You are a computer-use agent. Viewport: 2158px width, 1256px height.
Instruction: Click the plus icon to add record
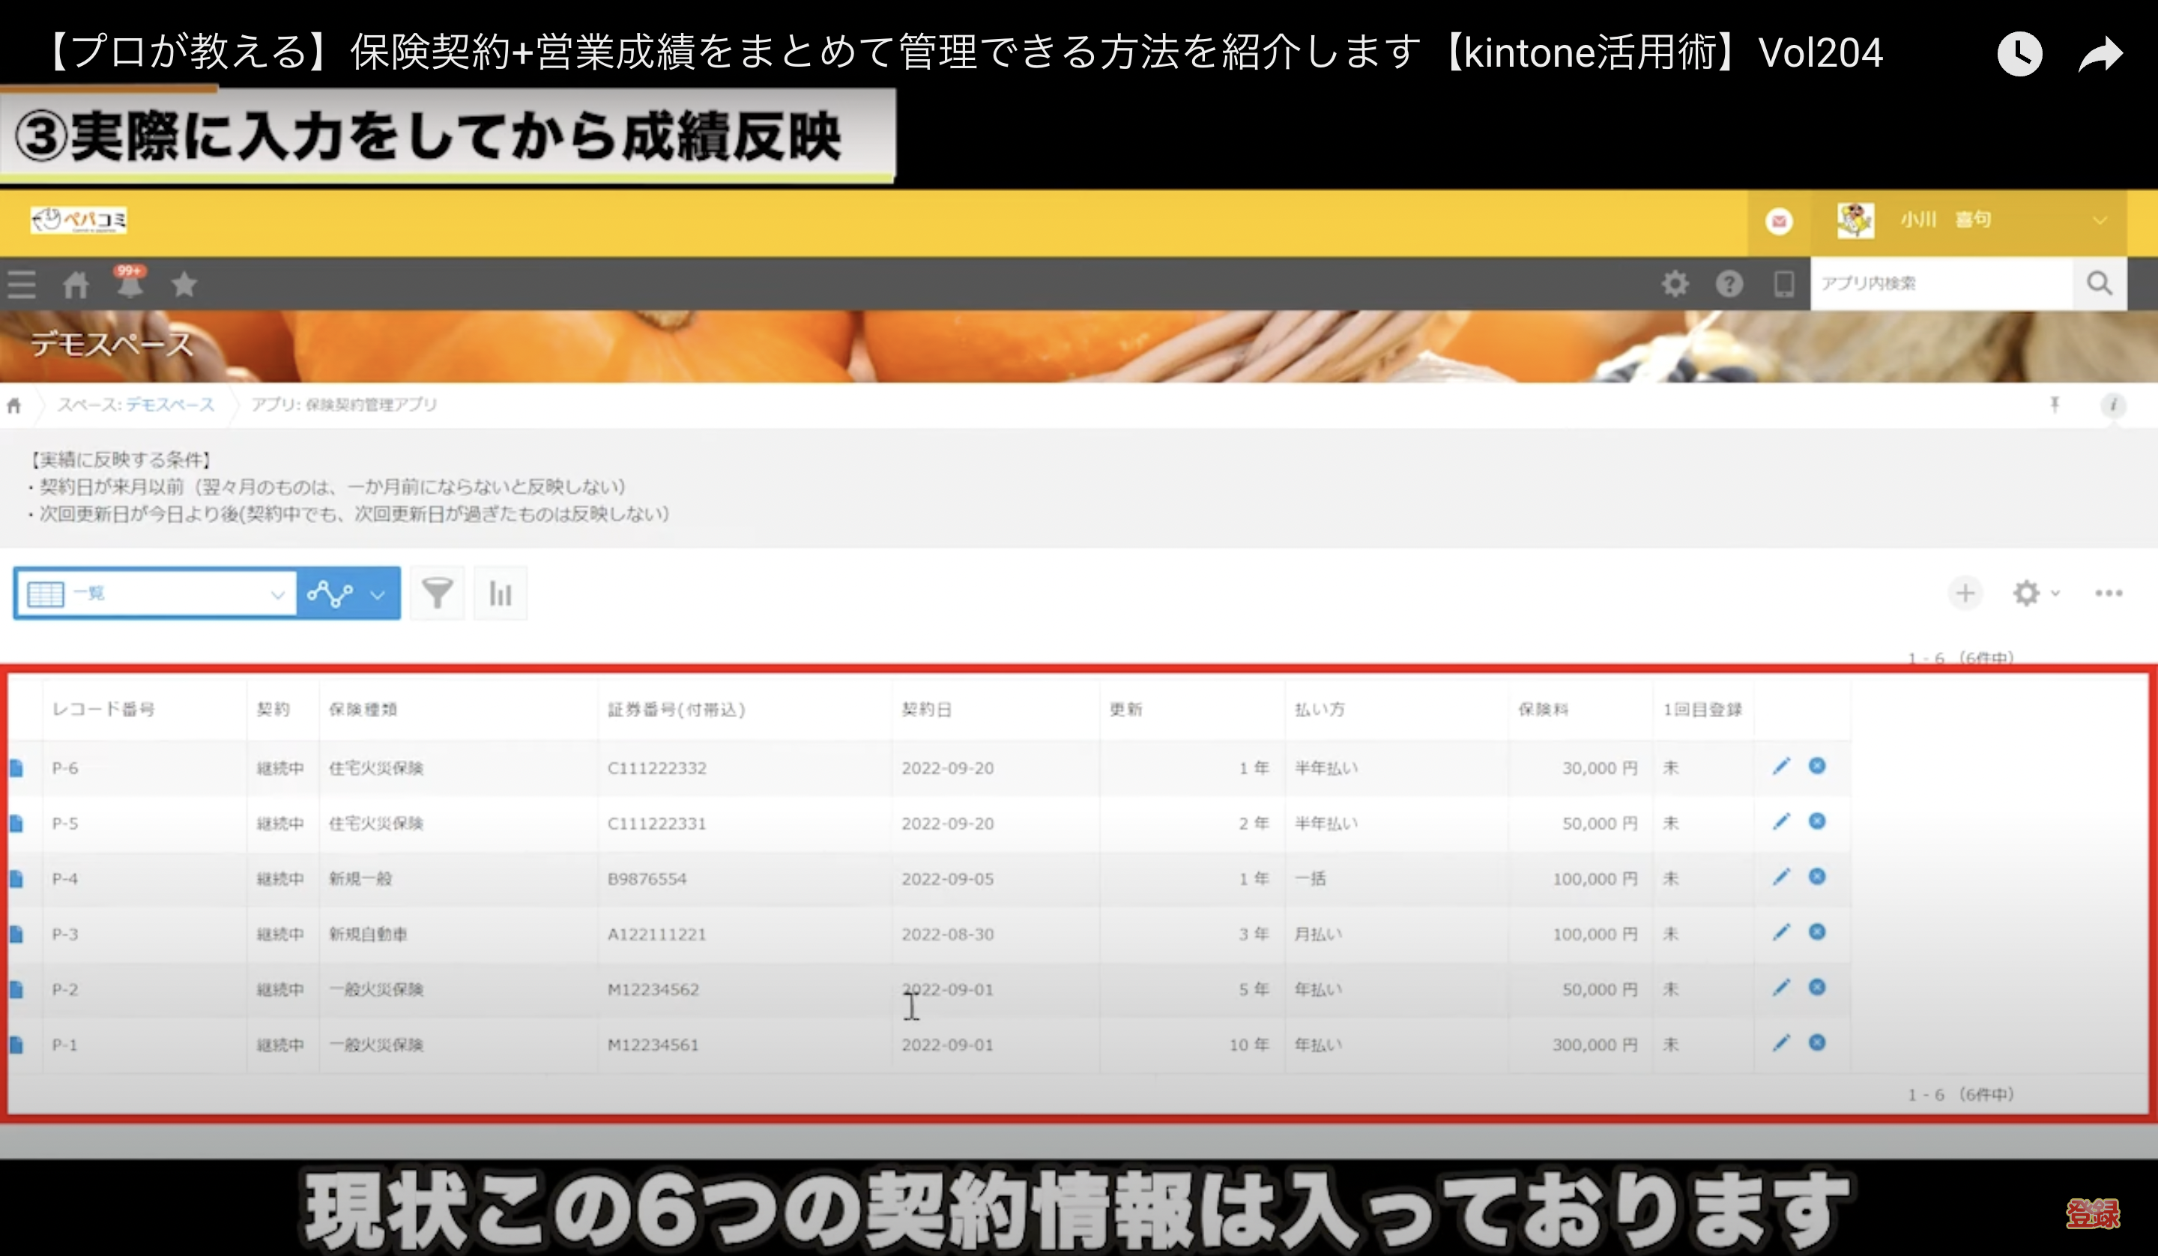[1965, 593]
